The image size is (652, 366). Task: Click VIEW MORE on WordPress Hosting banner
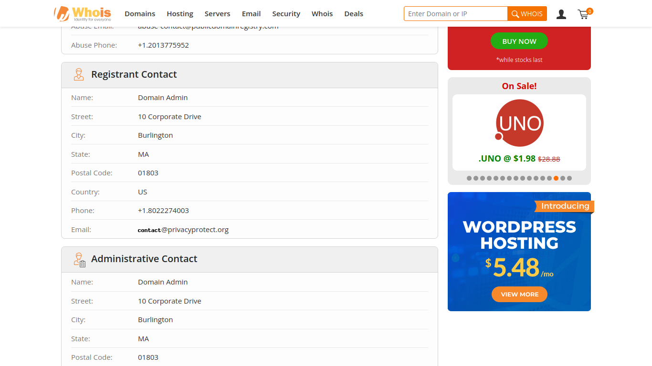519,295
